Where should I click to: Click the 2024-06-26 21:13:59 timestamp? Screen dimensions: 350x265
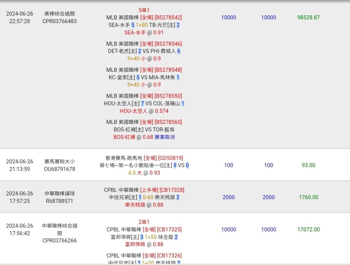(x=20, y=165)
